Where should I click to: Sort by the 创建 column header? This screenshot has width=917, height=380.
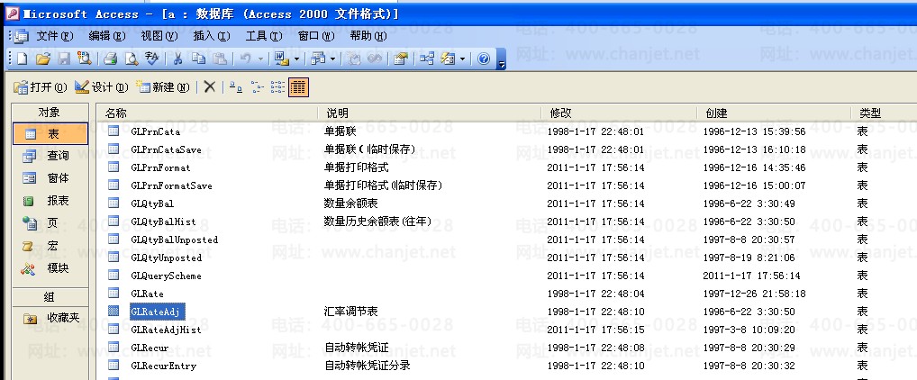775,113
